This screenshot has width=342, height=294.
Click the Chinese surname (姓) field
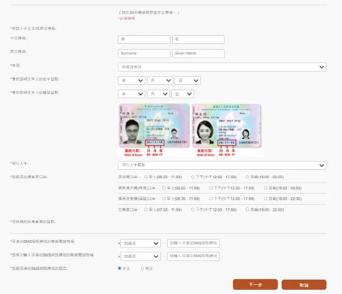point(144,39)
